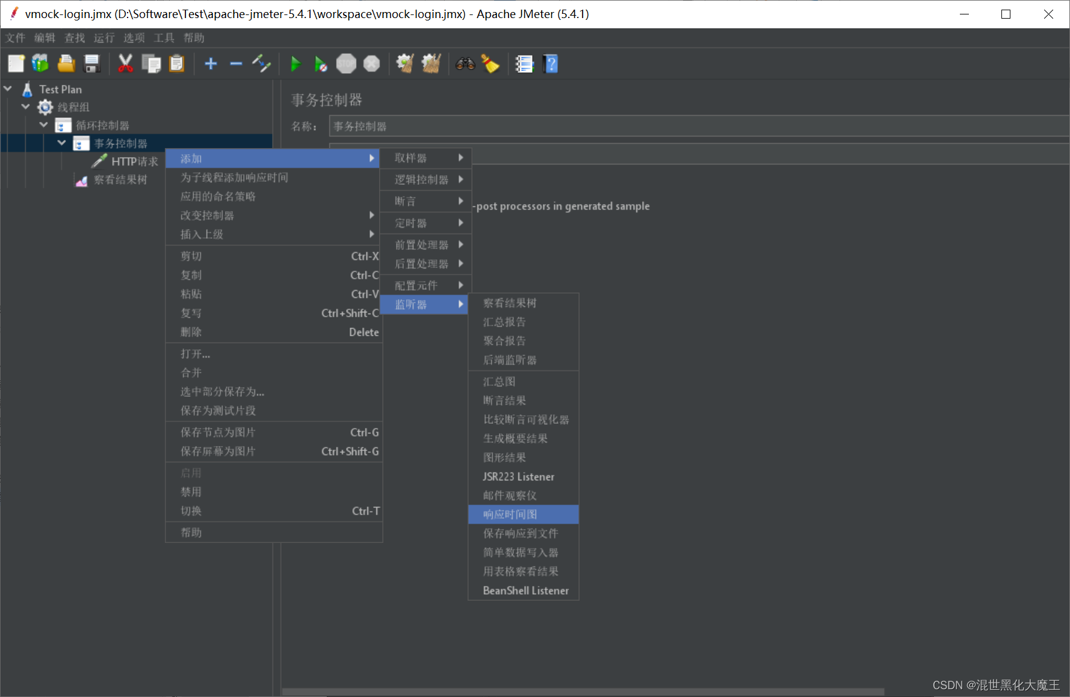This screenshot has height=697, width=1070.
Task: Click the 察看结果树 tree node icon
Action: [81, 179]
